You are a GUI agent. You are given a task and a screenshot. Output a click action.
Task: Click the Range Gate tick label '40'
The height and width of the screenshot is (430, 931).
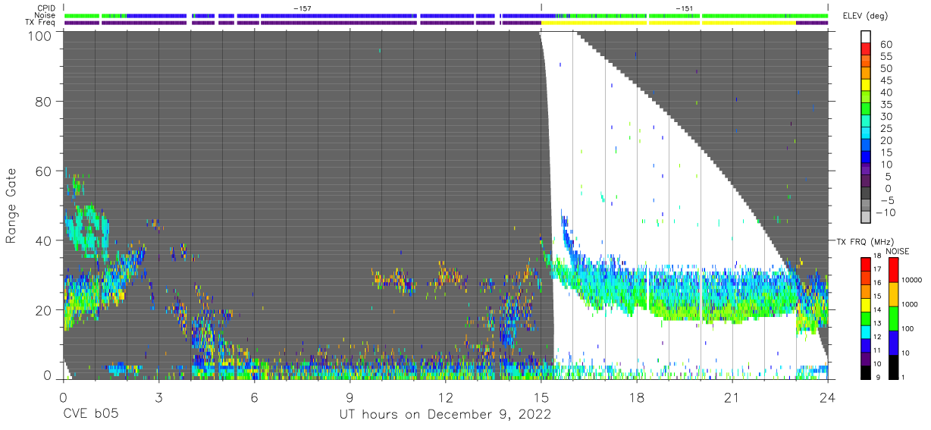coord(45,240)
